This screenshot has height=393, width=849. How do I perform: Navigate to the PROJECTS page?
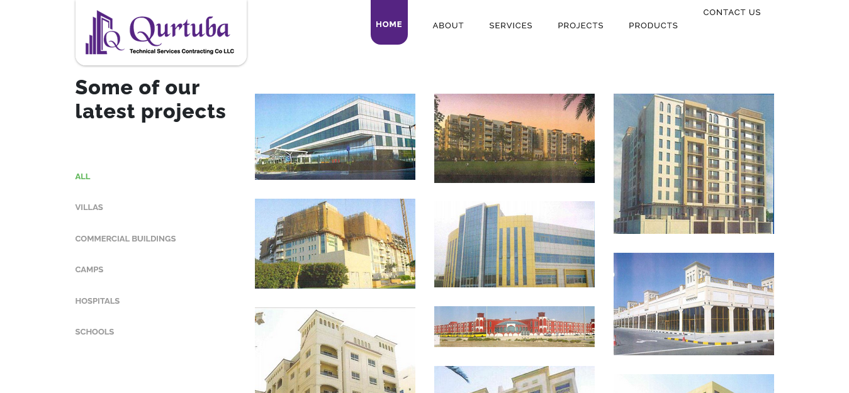click(x=580, y=26)
